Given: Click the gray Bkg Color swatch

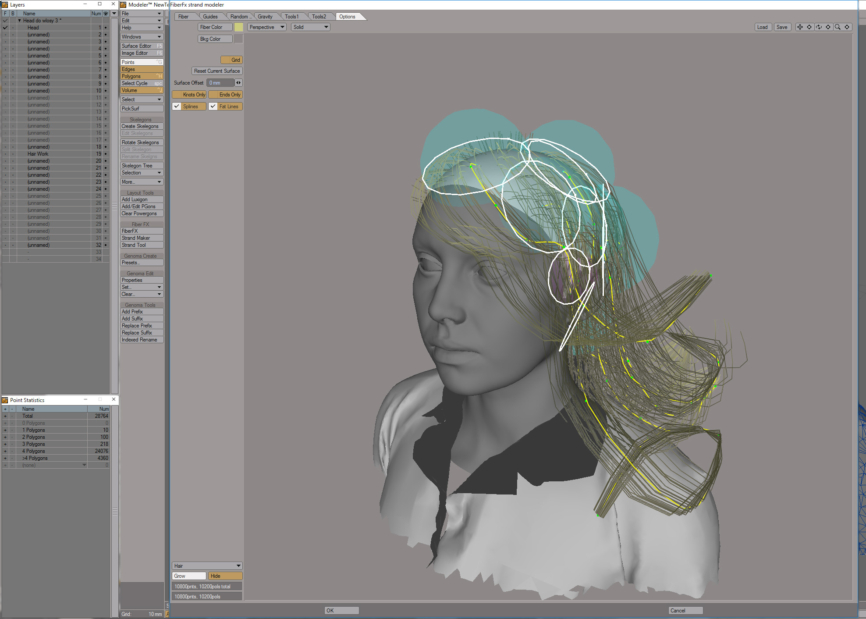Looking at the screenshot, I should (239, 39).
